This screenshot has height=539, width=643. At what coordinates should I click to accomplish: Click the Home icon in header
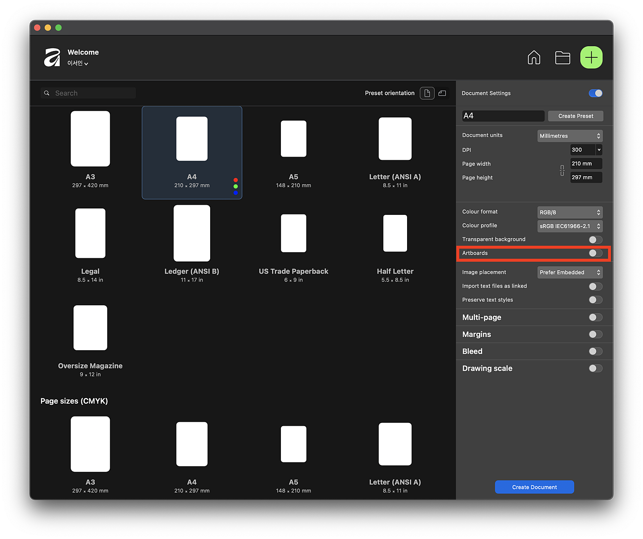coord(534,58)
